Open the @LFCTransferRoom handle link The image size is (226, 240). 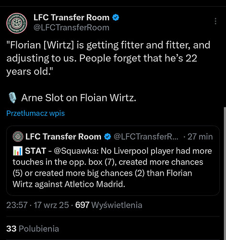(71, 27)
